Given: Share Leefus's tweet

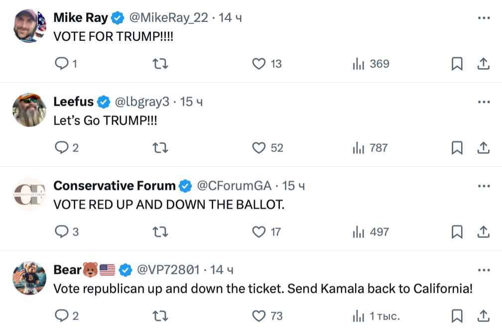Looking at the screenshot, I should coord(484,148).
